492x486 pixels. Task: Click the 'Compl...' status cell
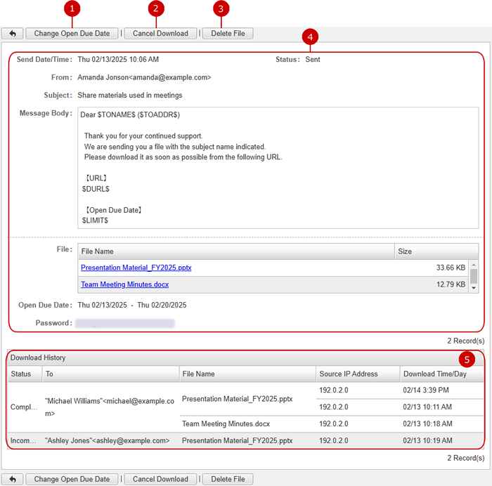(x=25, y=407)
